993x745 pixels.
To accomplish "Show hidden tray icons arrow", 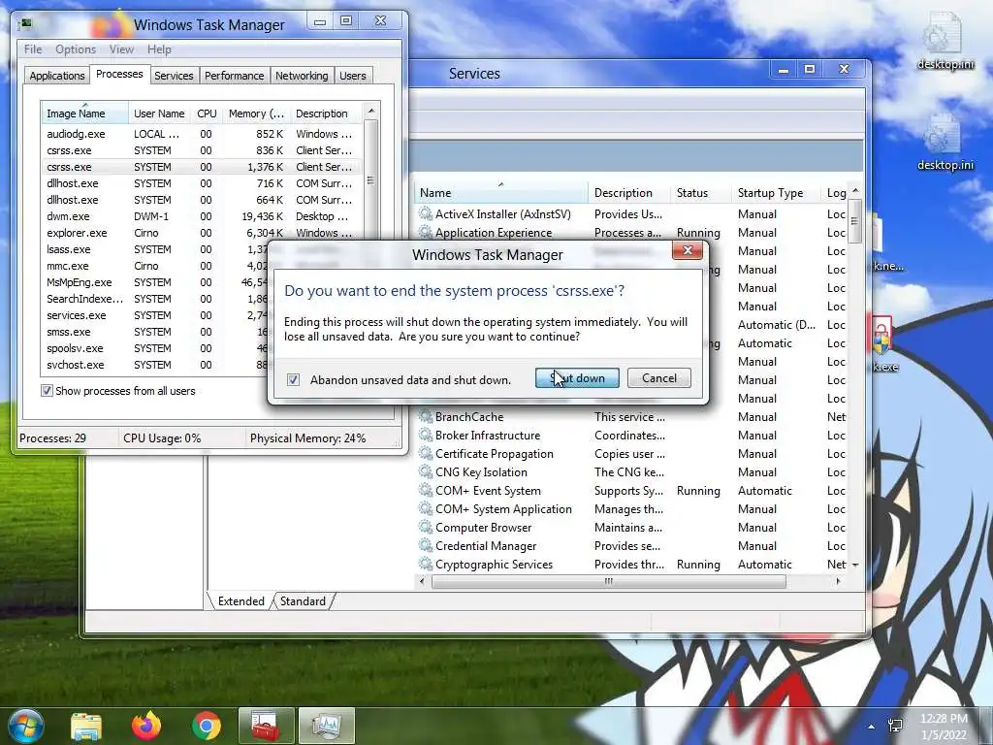I will pos(872,727).
